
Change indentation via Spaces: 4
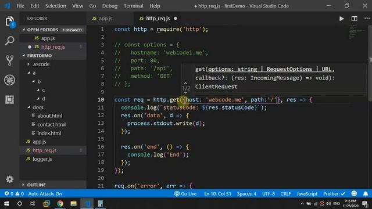pyautogui.click(x=246, y=194)
